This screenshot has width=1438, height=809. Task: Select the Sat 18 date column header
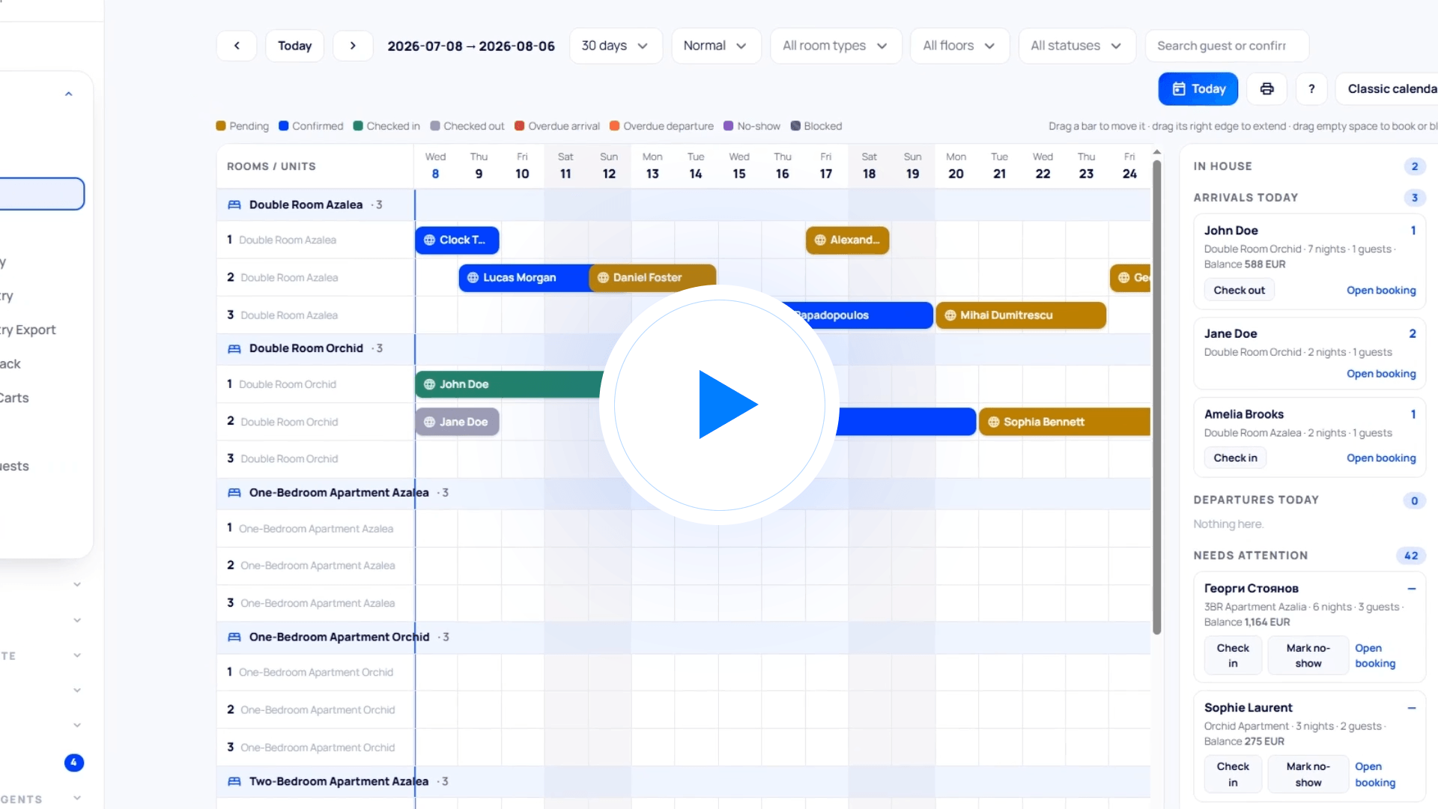click(869, 166)
